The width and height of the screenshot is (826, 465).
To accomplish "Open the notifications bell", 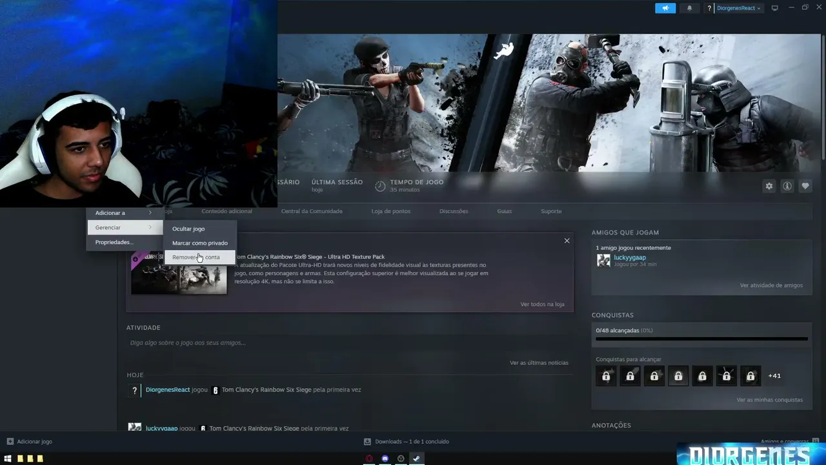I will pyautogui.click(x=689, y=8).
